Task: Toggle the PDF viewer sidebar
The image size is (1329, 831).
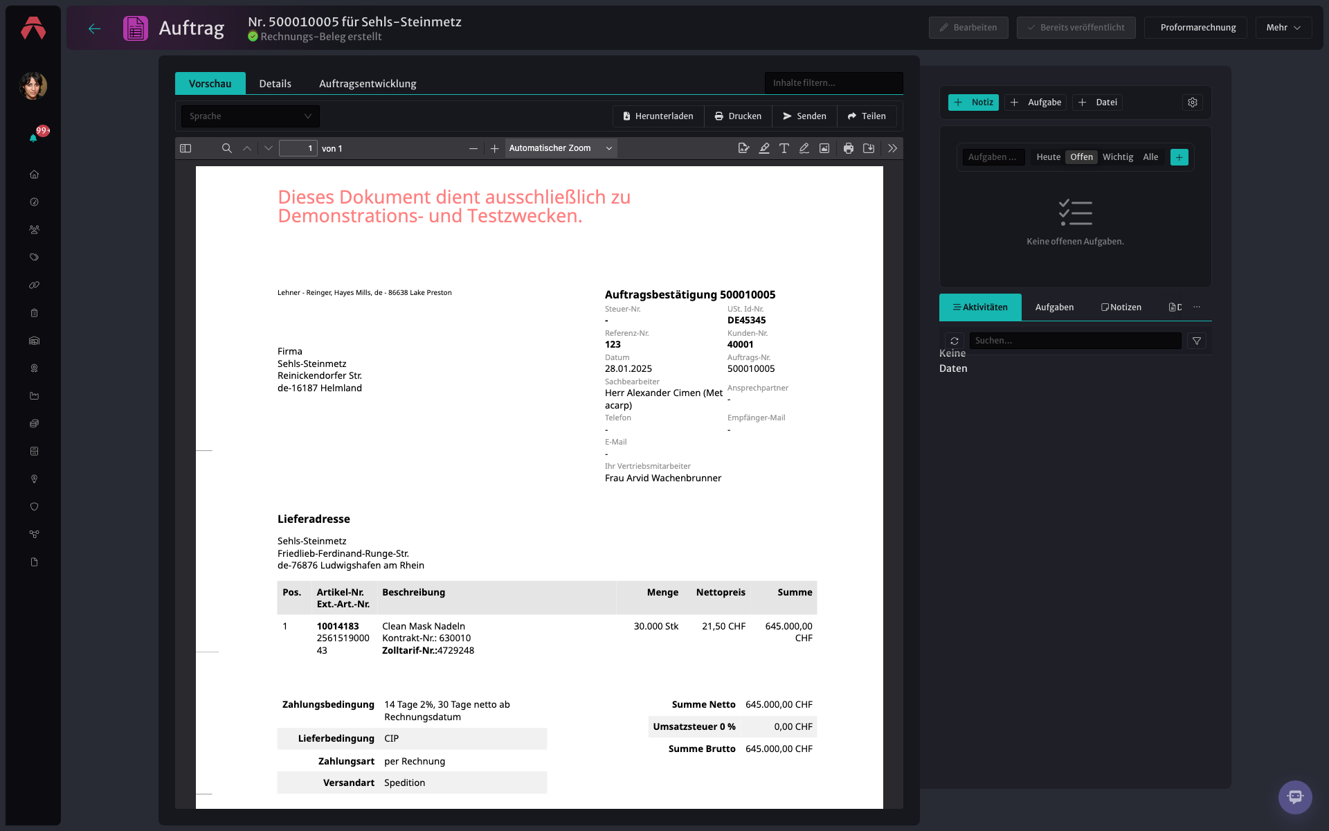Action: click(x=186, y=148)
